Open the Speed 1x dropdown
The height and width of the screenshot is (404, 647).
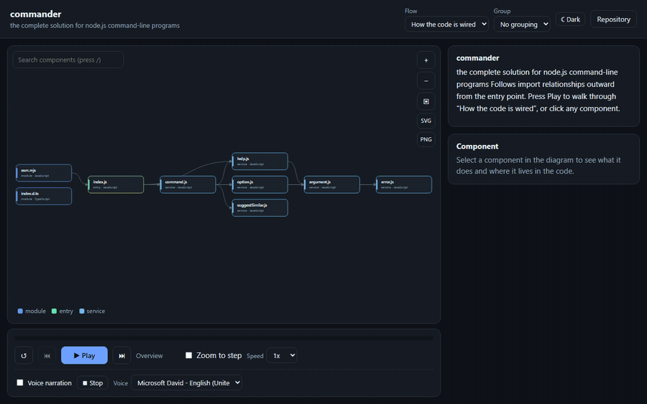282,355
